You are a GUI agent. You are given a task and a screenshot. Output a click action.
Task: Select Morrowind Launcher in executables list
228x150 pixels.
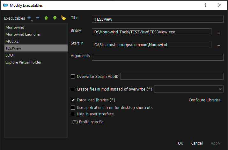pos(23,34)
